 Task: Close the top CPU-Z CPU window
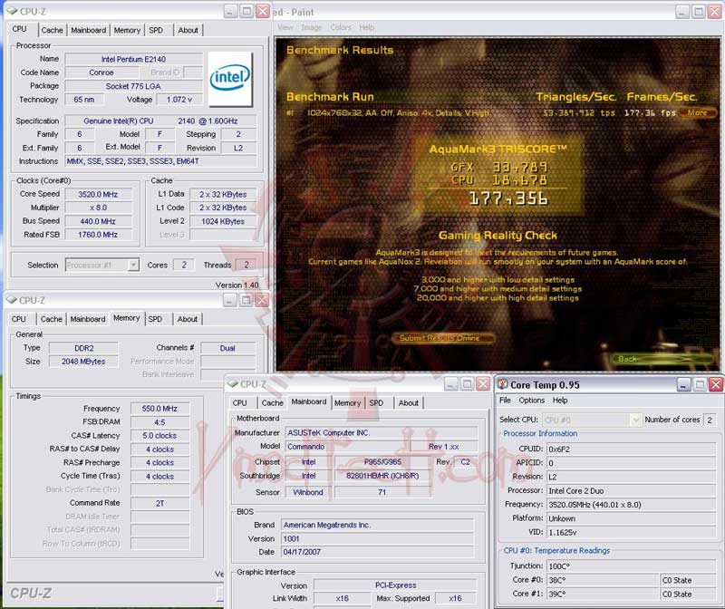[263, 11]
